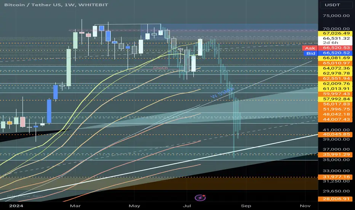Image resolution: width=355 pixels, height=210 pixels.
Task: Click the Ask price 66,520.53
Action: (x=335, y=48)
